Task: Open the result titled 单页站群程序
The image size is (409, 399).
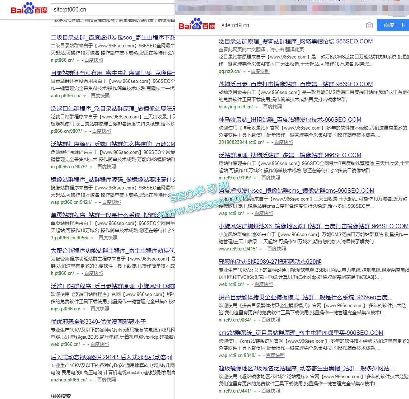Action: pos(113,215)
